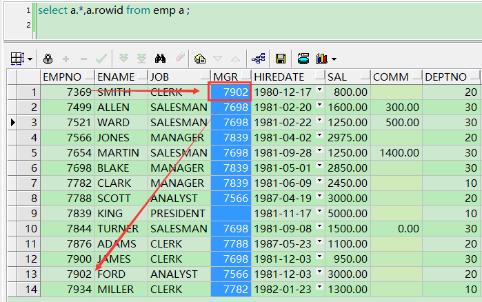Click the save floppy disk icon
Image resolution: width=482 pixels, height=302 pixels.
[281, 59]
